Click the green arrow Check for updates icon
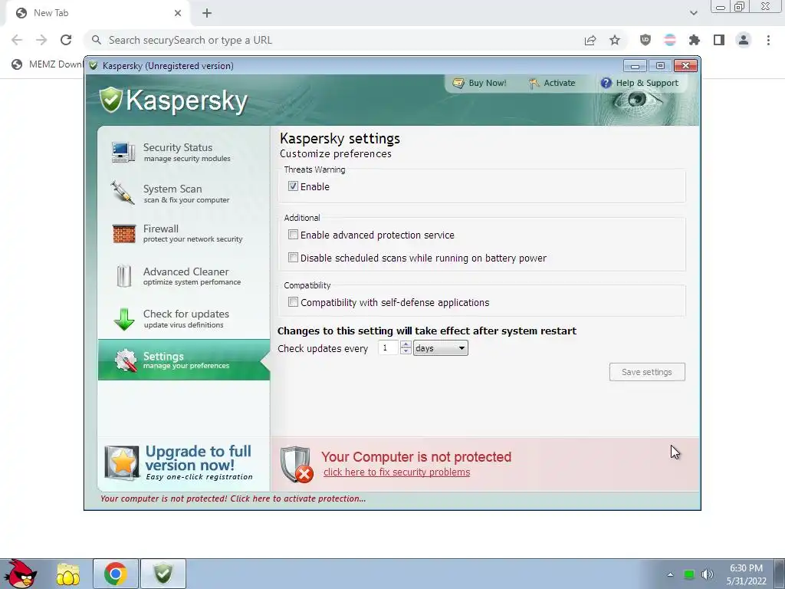Screen dimensions: 785x589 [x=123, y=319]
